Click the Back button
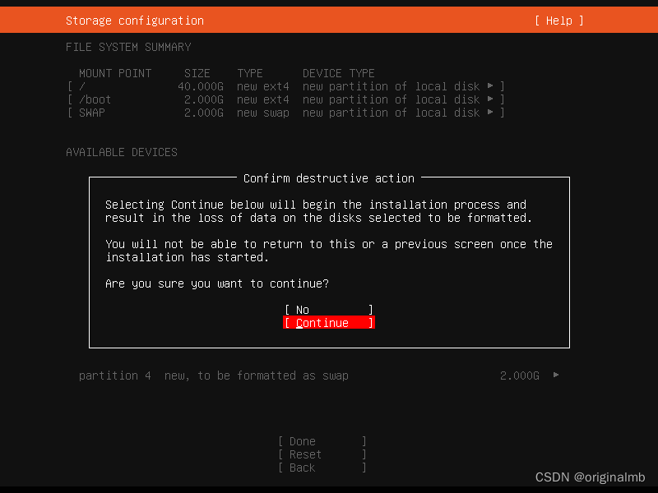Viewport: 658px width, 493px height. [321, 468]
